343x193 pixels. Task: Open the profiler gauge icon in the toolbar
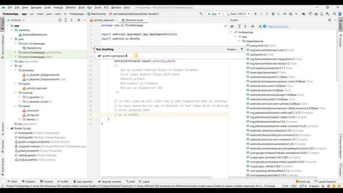click(x=285, y=14)
